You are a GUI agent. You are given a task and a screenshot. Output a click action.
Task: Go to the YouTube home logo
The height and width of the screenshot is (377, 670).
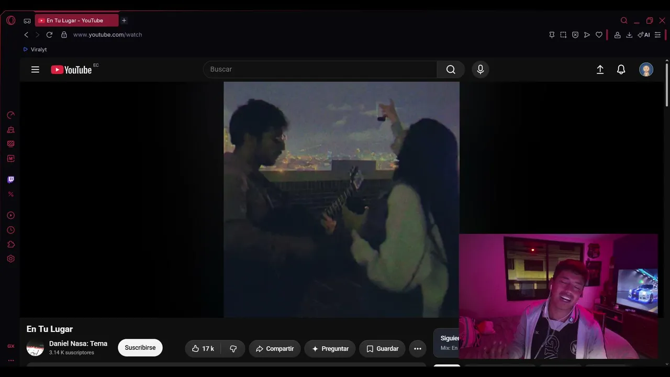(72, 70)
